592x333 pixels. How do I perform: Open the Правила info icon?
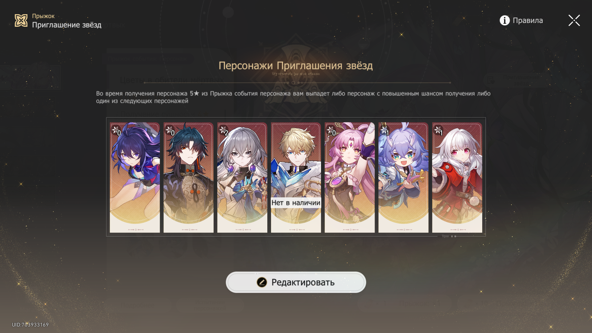[504, 20]
